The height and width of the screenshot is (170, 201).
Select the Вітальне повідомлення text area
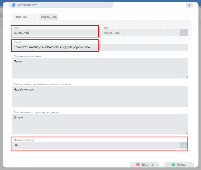click(x=100, y=68)
